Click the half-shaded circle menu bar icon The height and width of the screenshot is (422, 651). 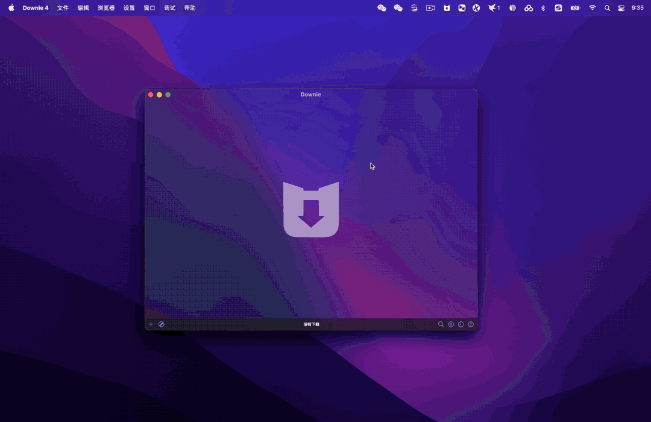point(513,8)
